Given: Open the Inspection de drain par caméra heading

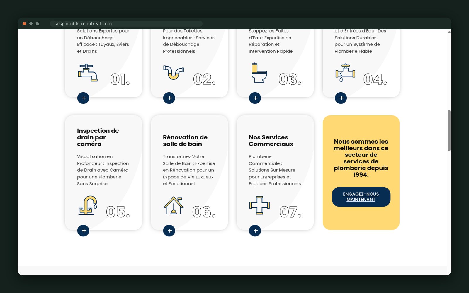Looking at the screenshot, I should (98, 137).
